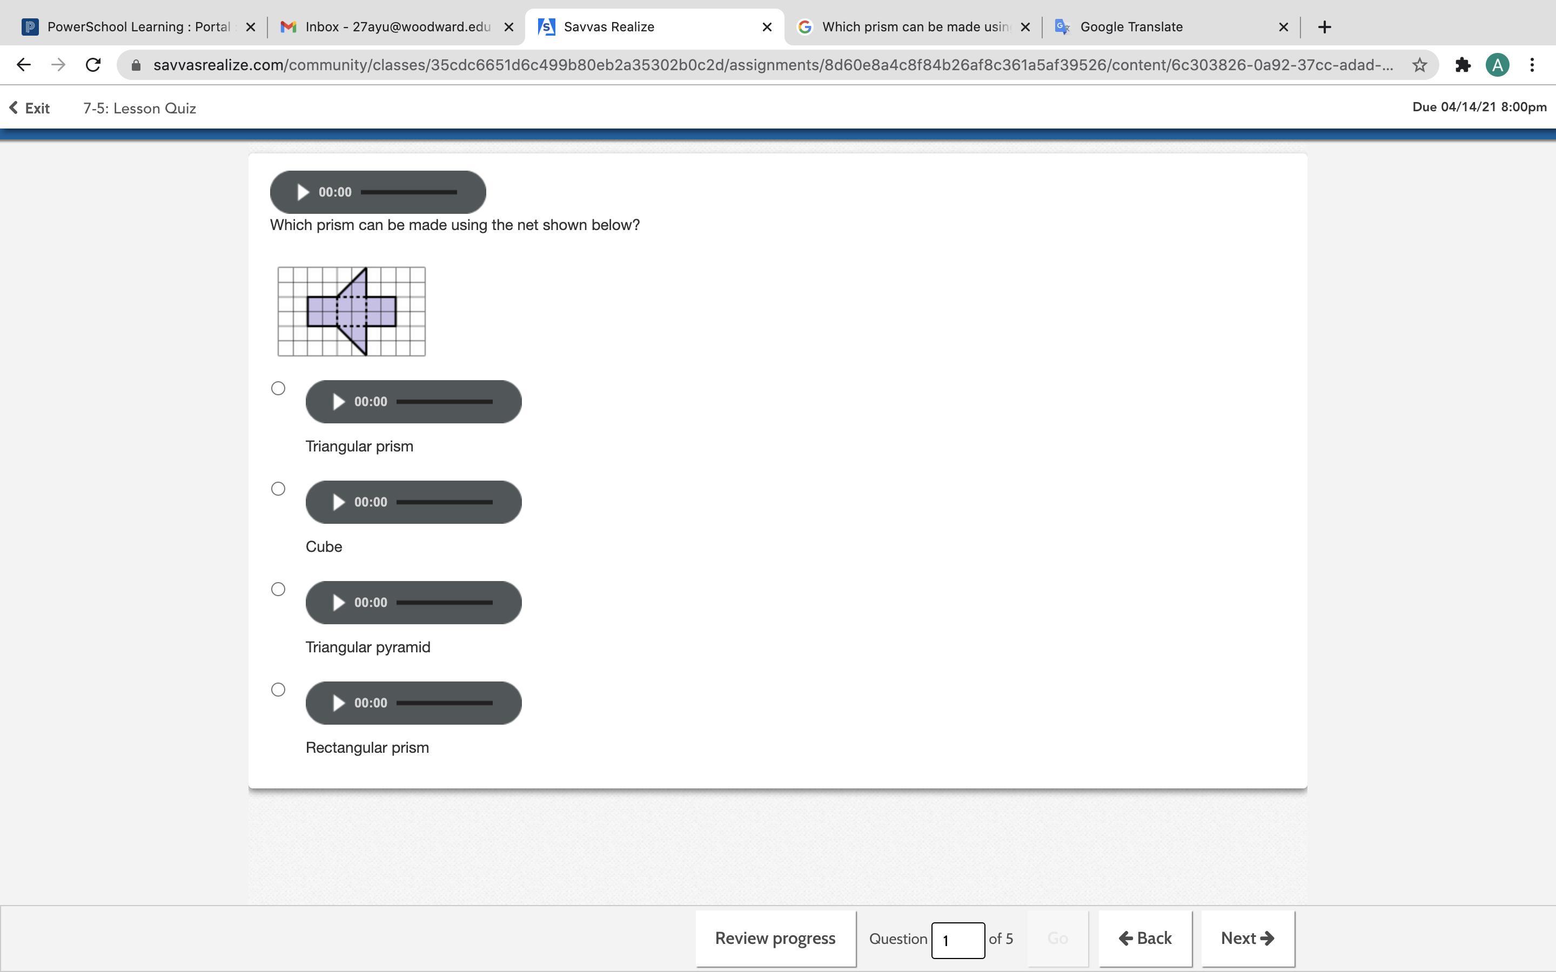Play audio for Triangular prism answer
Screen dimensions: 1556x972
[x=338, y=402]
